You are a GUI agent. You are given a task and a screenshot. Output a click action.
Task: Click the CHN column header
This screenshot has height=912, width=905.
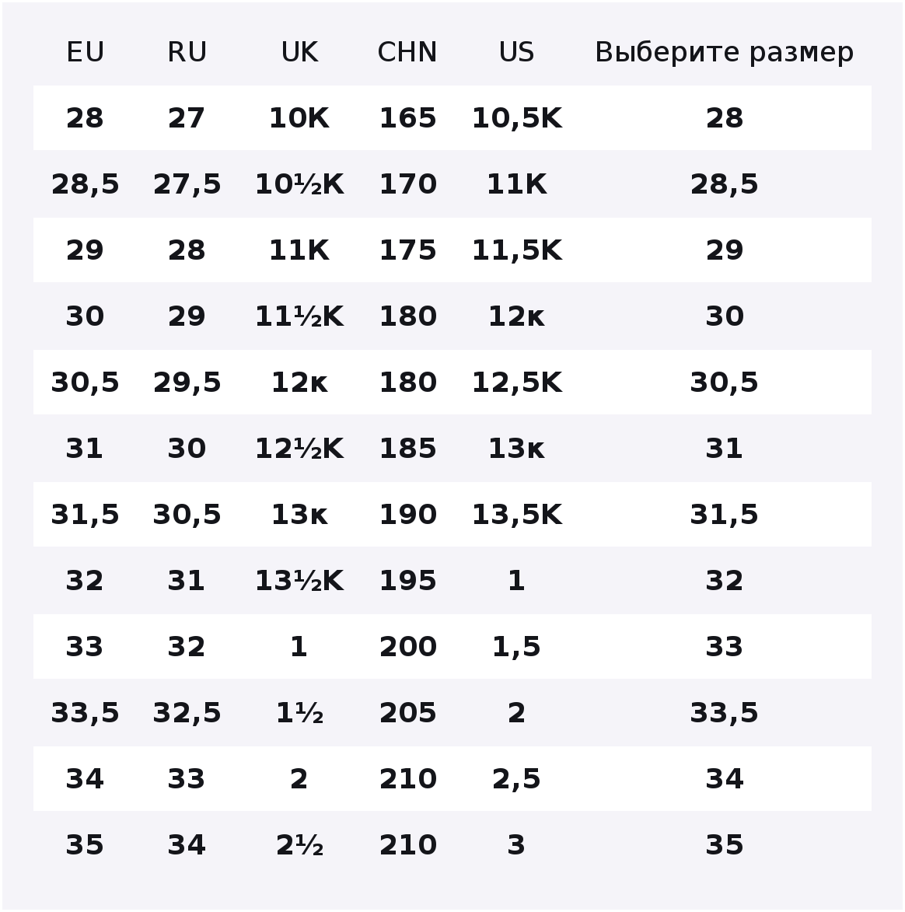[x=407, y=52]
